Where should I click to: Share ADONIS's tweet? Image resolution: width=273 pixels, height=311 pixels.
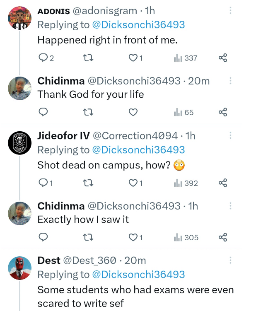pyautogui.click(x=223, y=58)
